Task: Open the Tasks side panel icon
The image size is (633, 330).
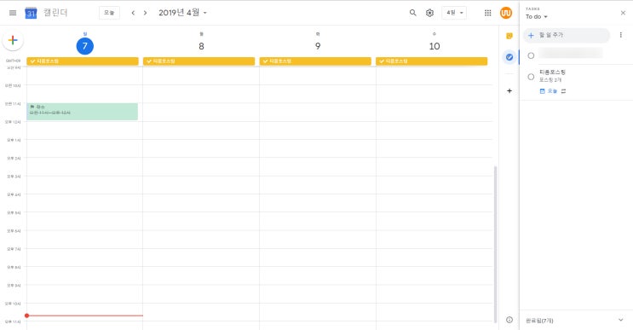Action: point(509,57)
